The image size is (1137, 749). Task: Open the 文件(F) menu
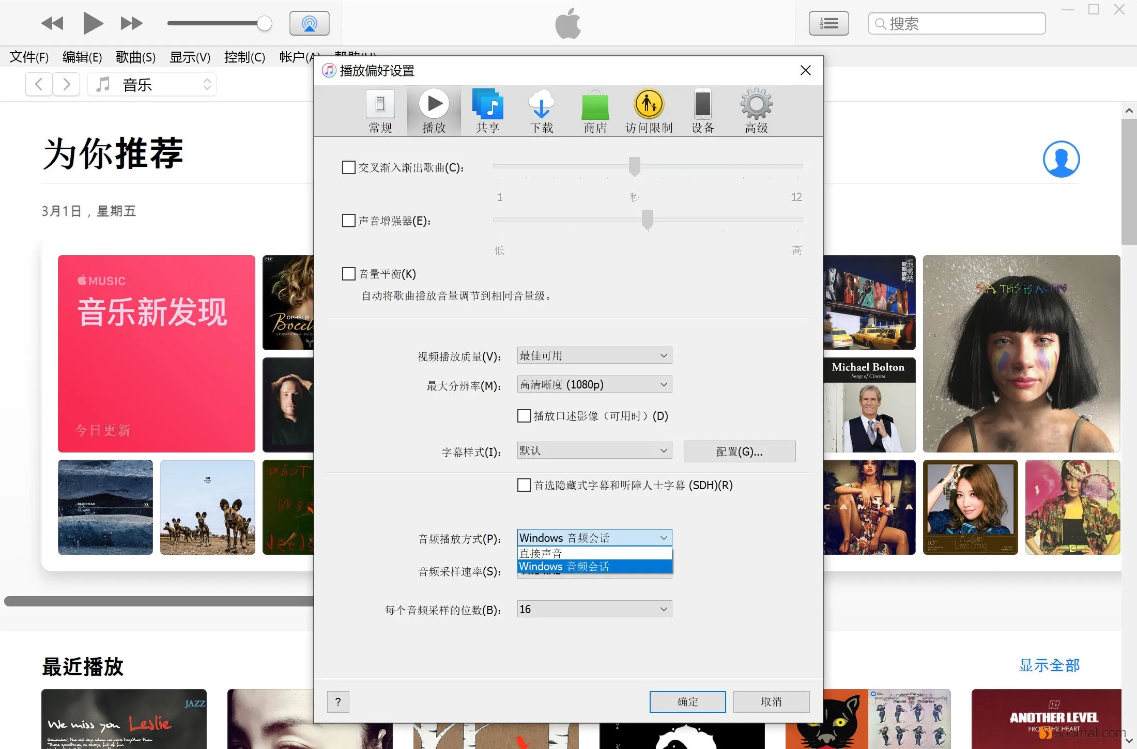click(x=29, y=57)
